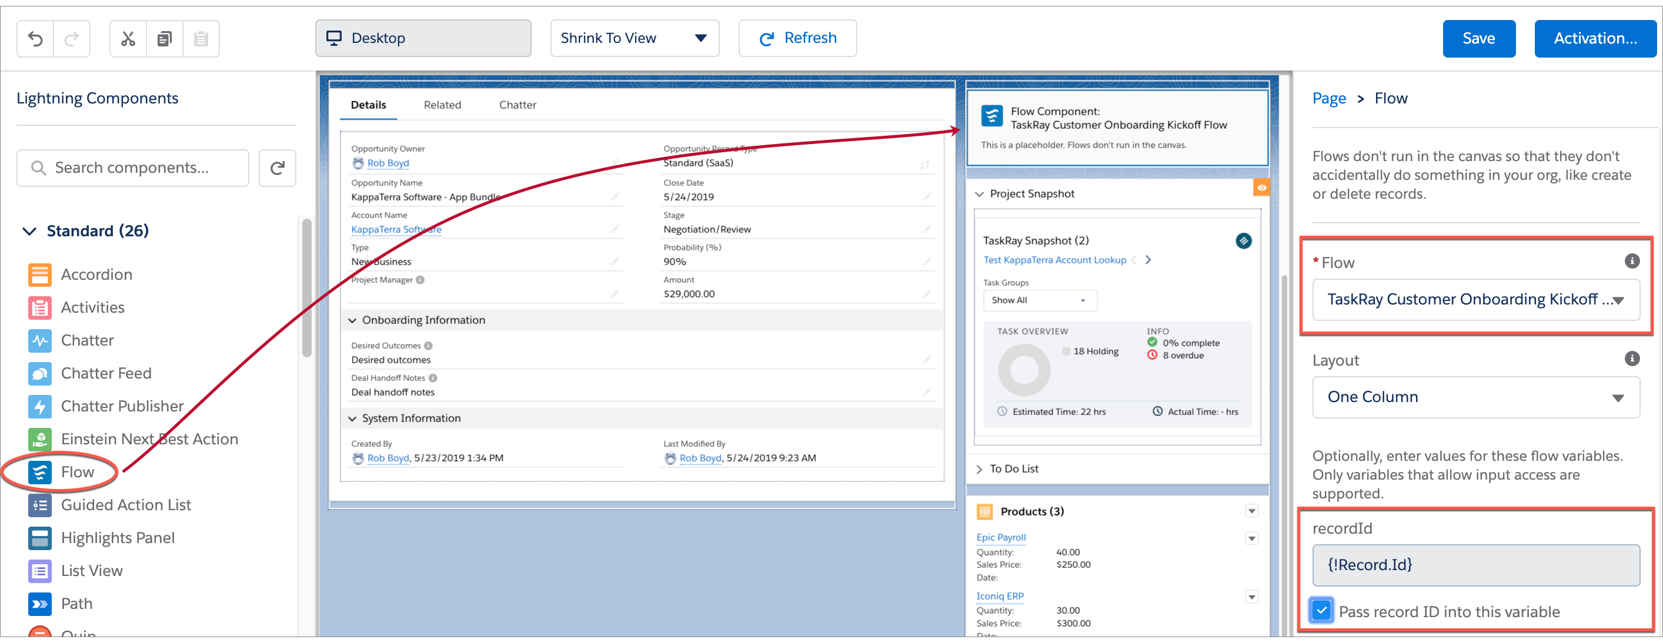
Task: Collapse the Onboarding Information section
Action: (x=352, y=320)
